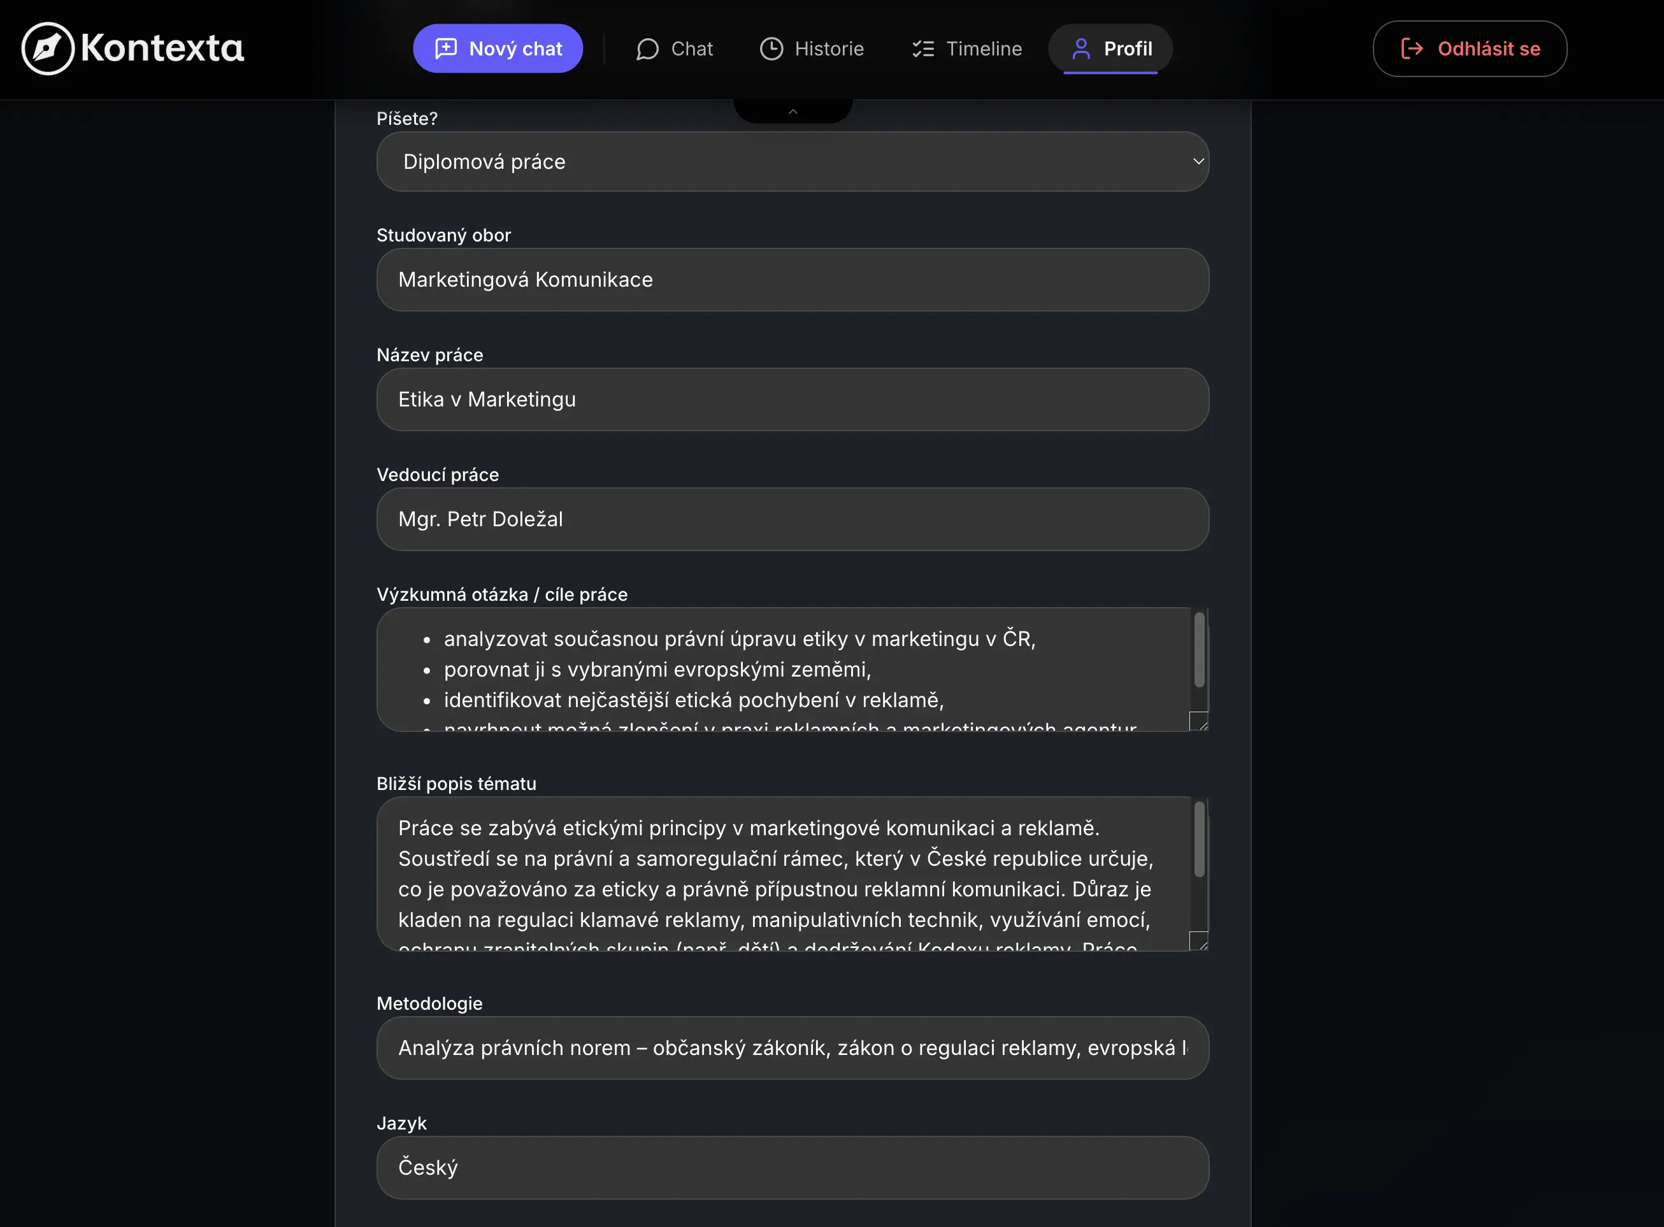Collapse header using small chevron-up handle
This screenshot has height=1227, width=1664.
793,111
